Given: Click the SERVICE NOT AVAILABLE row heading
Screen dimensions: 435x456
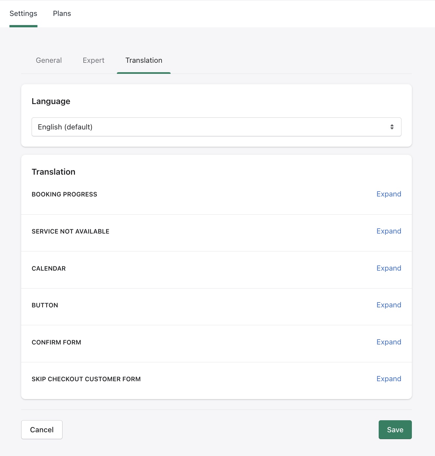Looking at the screenshot, I should (x=70, y=232).
